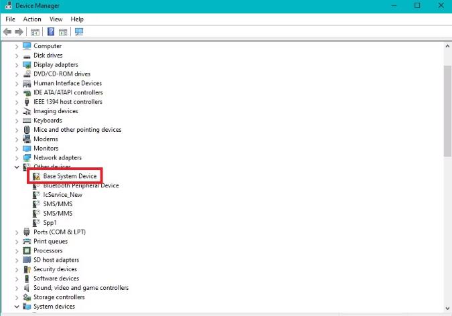Click Scan for hardware changes monitor icon
The height and width of the screenshot is (316, 452).
pyautogui.click(x=79, y=31)
